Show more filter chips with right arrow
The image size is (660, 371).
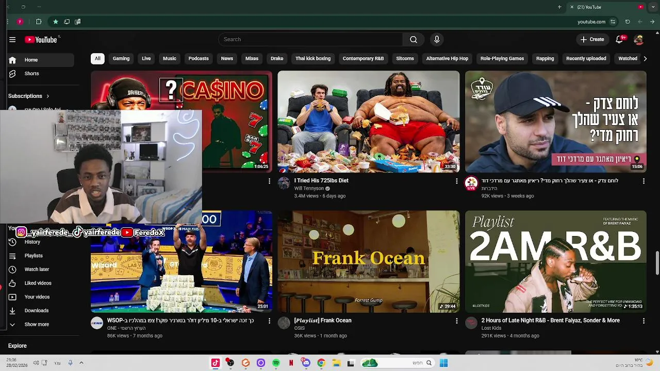(645, 58)
